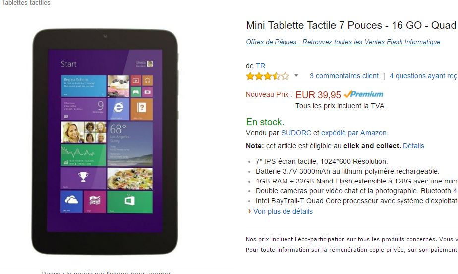Click the star rating icons
Screen dimensions: 458x274
tap(267, 76)
